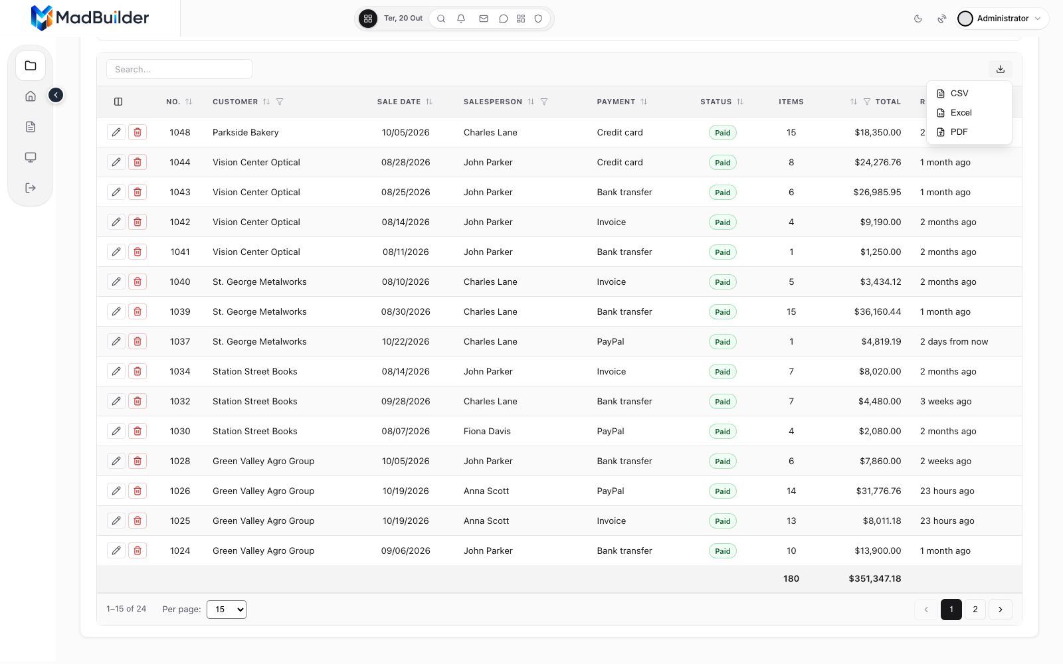Sort by the NO. column

point(189,102)
